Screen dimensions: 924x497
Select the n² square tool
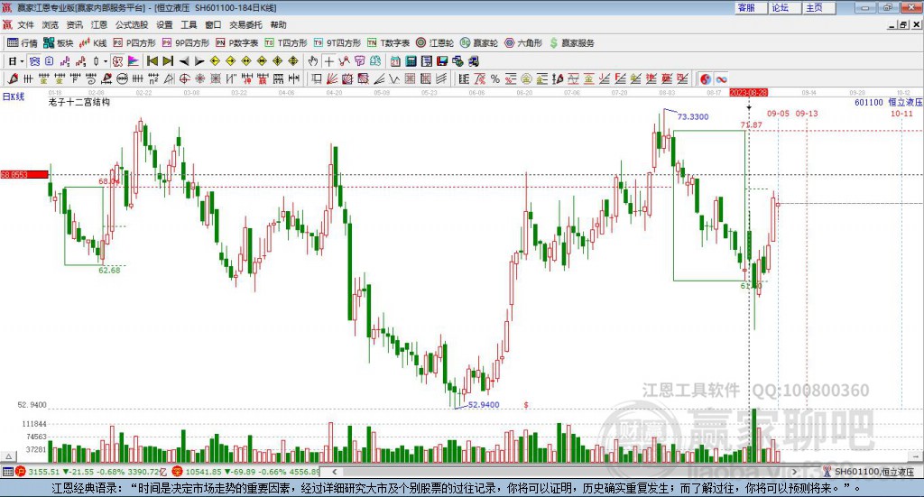pyautogui.click(x=153, y=78)
